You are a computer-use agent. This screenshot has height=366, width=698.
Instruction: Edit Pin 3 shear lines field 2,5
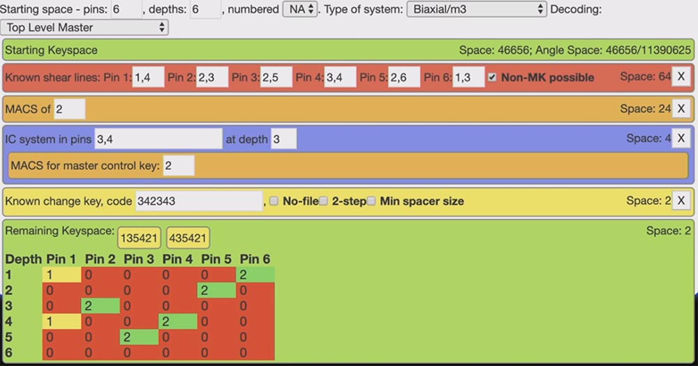(276, 77)
